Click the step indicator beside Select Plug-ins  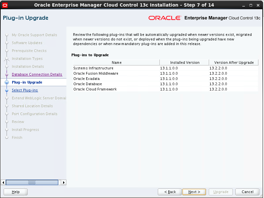pyautogui.click(x=7, y=90)
